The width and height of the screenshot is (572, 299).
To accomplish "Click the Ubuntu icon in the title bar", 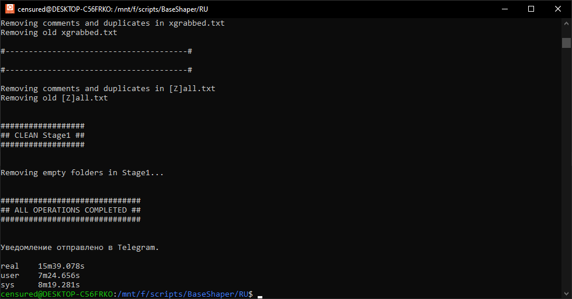I will pos(9,9).
